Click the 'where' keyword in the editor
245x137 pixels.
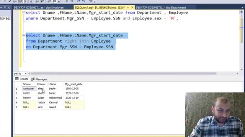pos(32,18)
